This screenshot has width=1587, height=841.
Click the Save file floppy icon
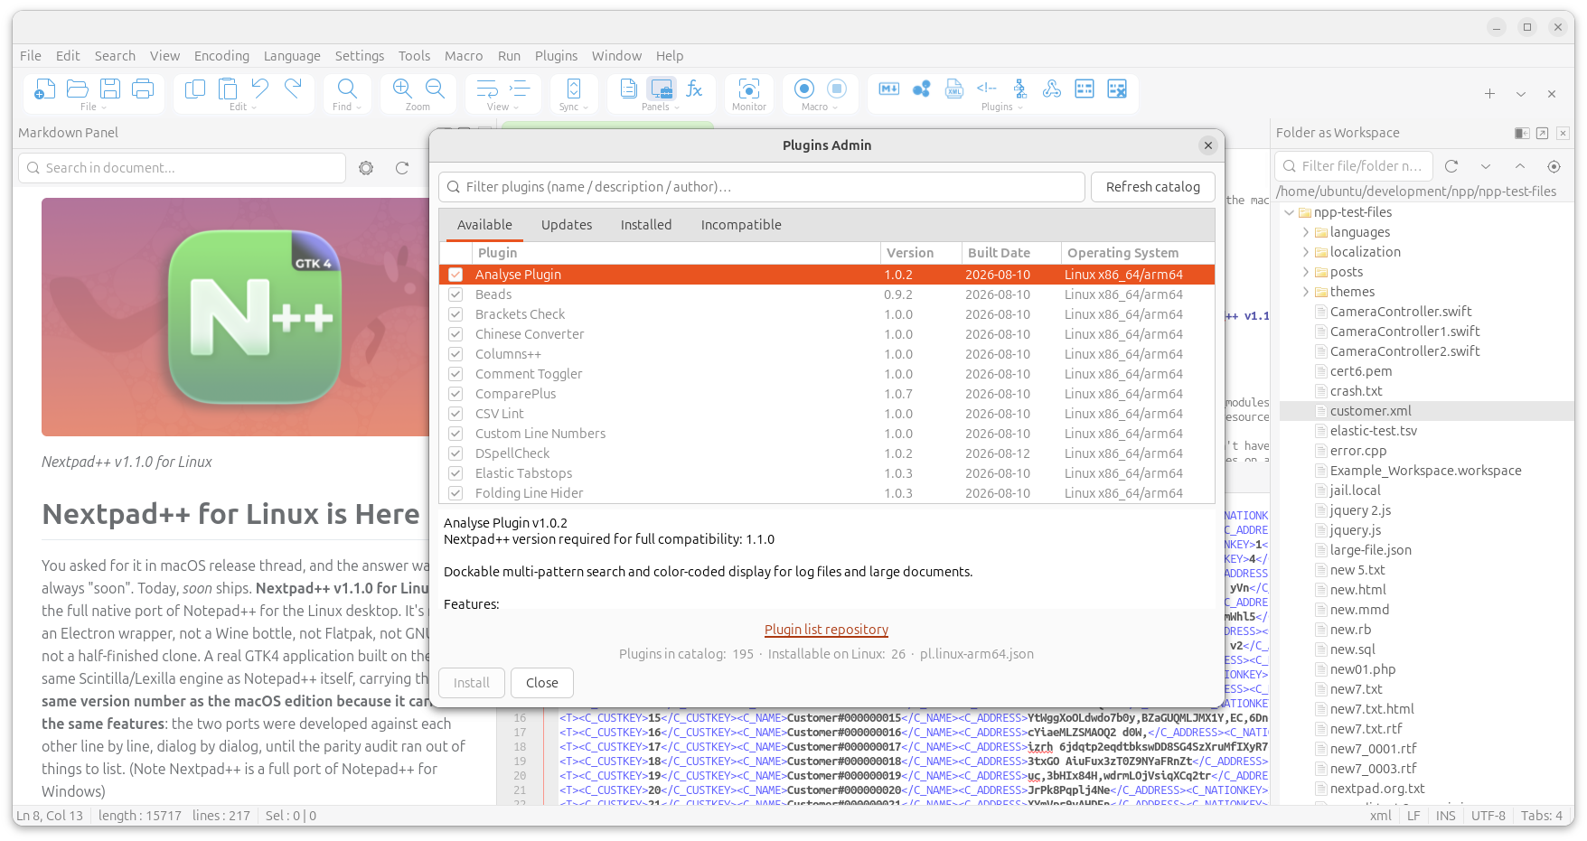[x=110, y=89]
